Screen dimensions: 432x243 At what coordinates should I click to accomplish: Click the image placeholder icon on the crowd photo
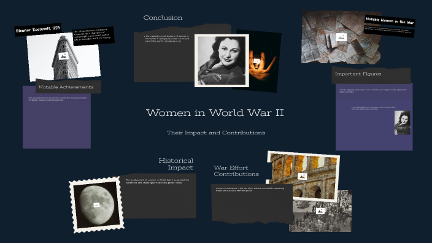[x=320, y=211]
